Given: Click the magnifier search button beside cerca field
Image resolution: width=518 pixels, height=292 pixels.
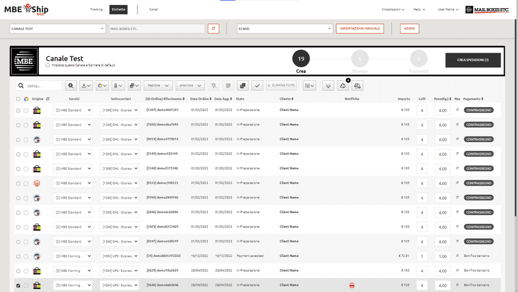Looking at the screenshot, I should [x=71, y=86].
